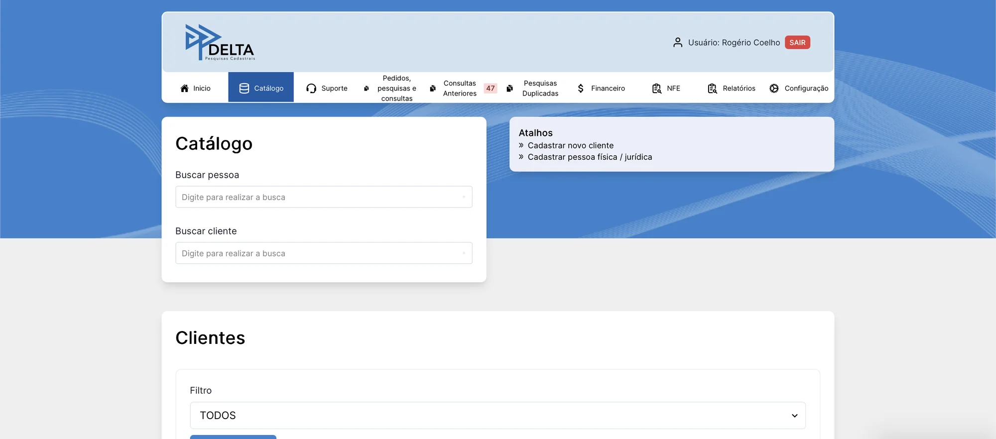Image resolution: width=996 pixels, height=439 pixels.
Task: Open the Suporte menu item
Action: coord(327,88)
